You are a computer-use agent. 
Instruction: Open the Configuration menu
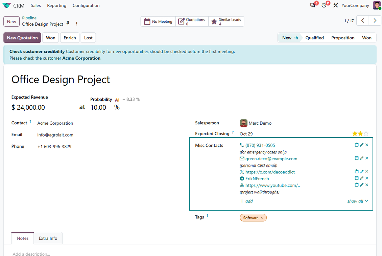click(86, 5)
